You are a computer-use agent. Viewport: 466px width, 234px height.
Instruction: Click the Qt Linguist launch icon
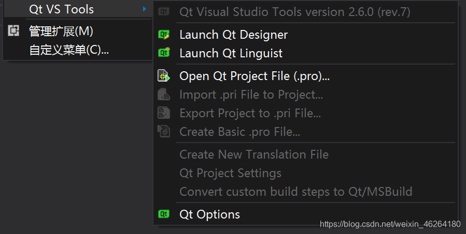pos(164,53)
